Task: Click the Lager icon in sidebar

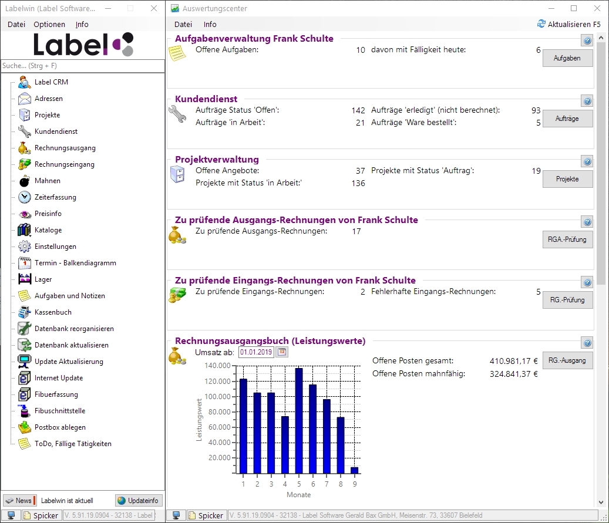Action: (x=25, y=279)
